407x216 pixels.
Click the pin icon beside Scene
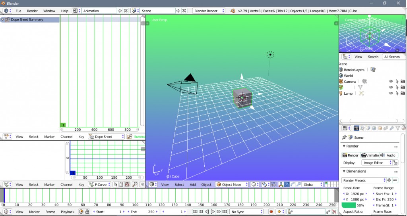tap(344, 138)
